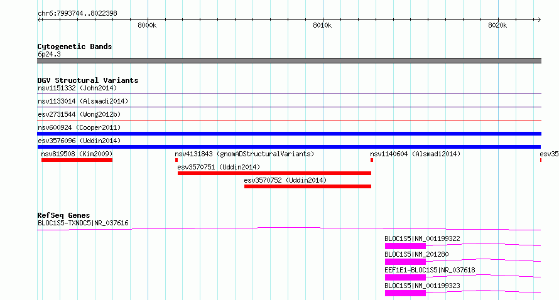Click the purple line of nsv1151332
559x300 pixels.
click(x=289, y=94)
